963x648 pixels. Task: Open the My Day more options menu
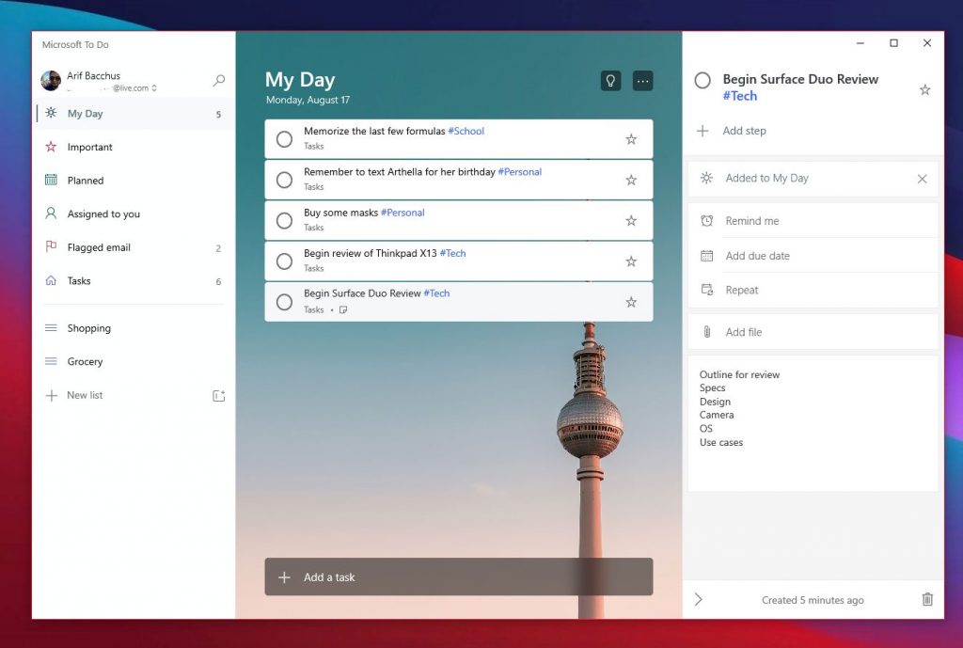(643, 81)
